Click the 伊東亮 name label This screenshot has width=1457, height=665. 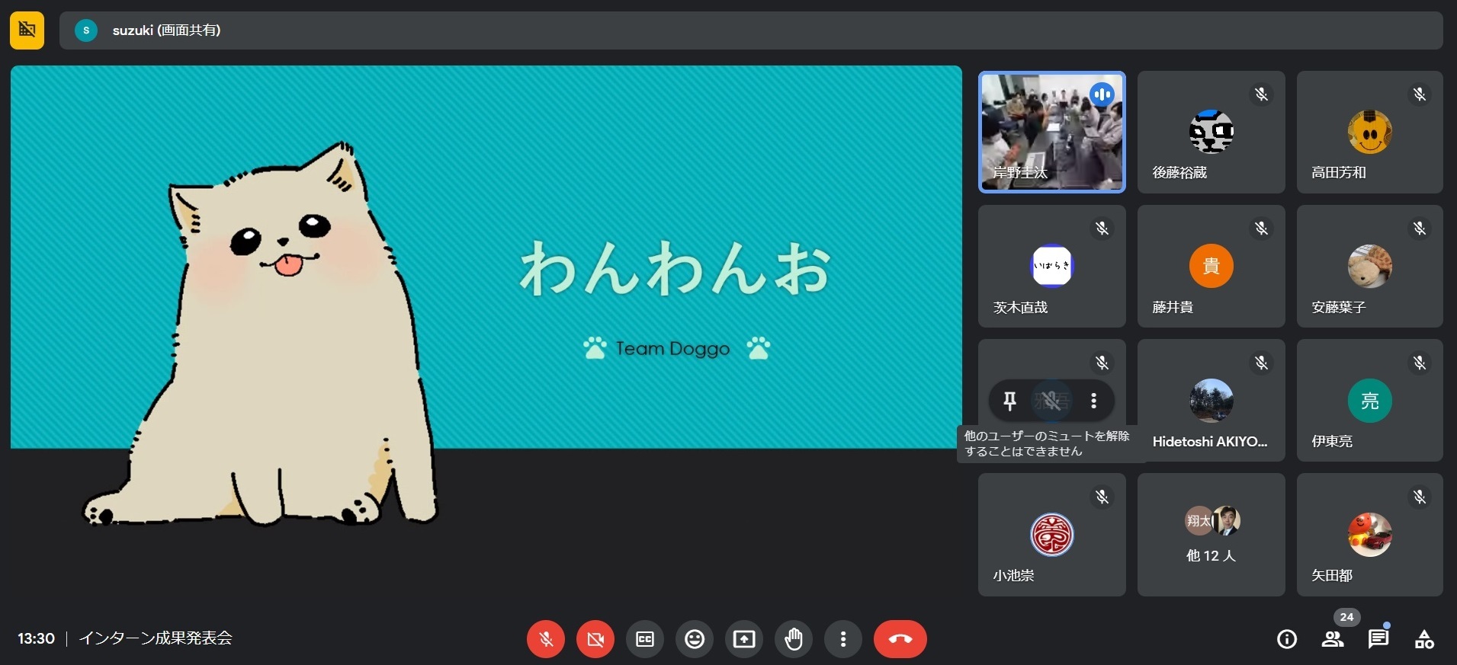coord(1332,442)
